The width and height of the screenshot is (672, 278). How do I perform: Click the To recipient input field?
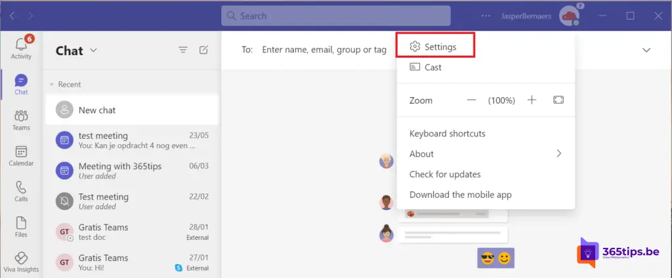pyautogui.click(x=324, y=50)
